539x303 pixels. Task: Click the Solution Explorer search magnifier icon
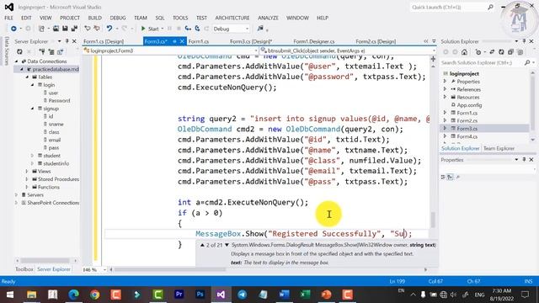tap(527, 62)
